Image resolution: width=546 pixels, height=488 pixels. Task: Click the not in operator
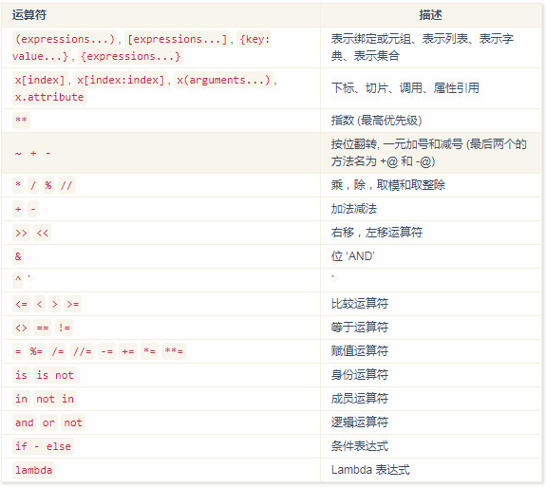coord(55,399)
